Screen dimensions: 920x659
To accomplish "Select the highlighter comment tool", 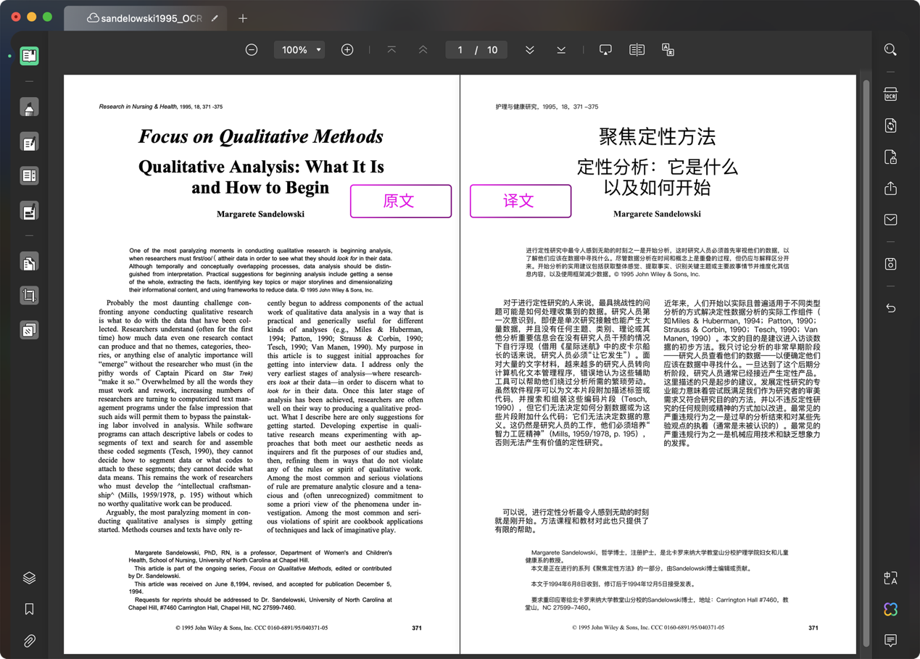I will pyautogui.click(x=29, y=108).
